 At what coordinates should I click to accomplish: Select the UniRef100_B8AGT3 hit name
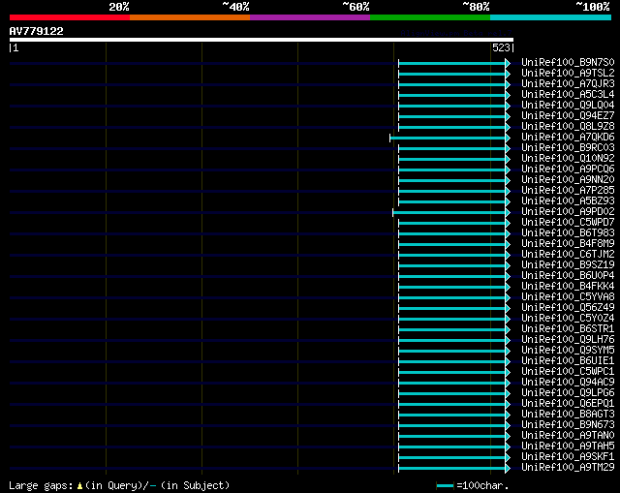[568, 415]
